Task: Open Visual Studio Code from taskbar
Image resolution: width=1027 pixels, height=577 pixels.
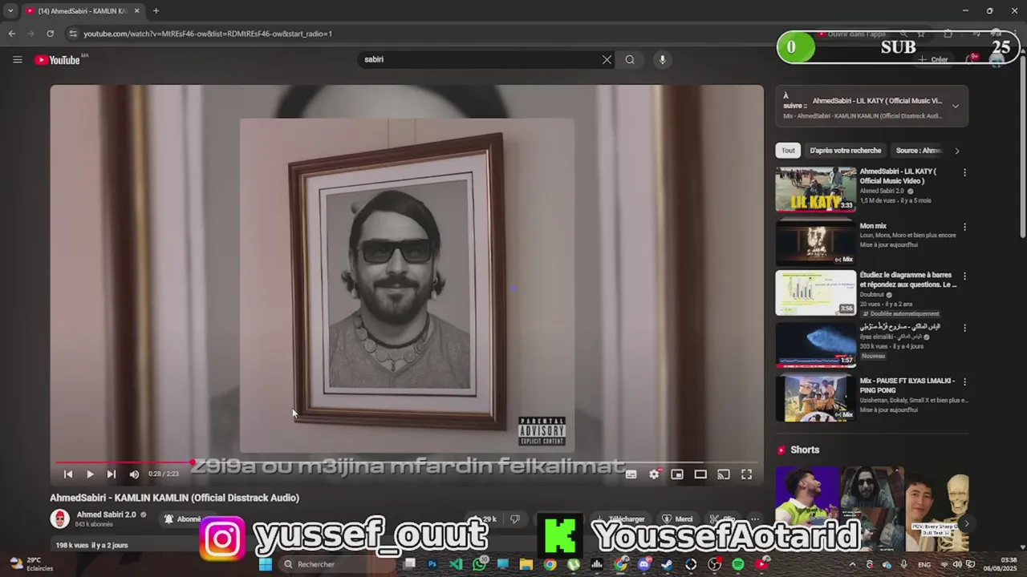Action: [x=456, y=564]
